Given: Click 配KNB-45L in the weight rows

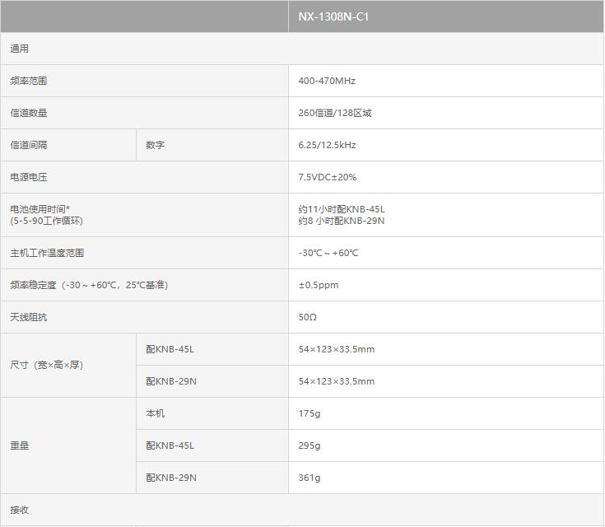Looking at the screenshot, I should [170, 445].
